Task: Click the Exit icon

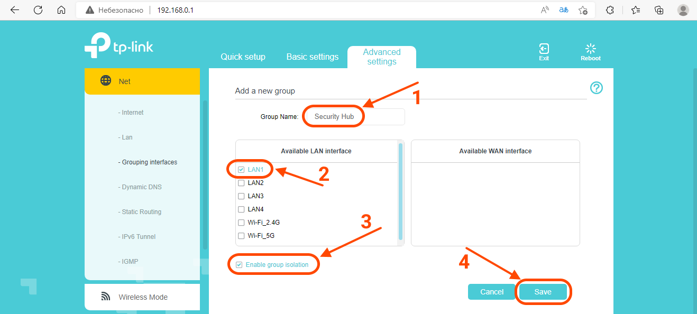Action: click(x=544, y=49)
